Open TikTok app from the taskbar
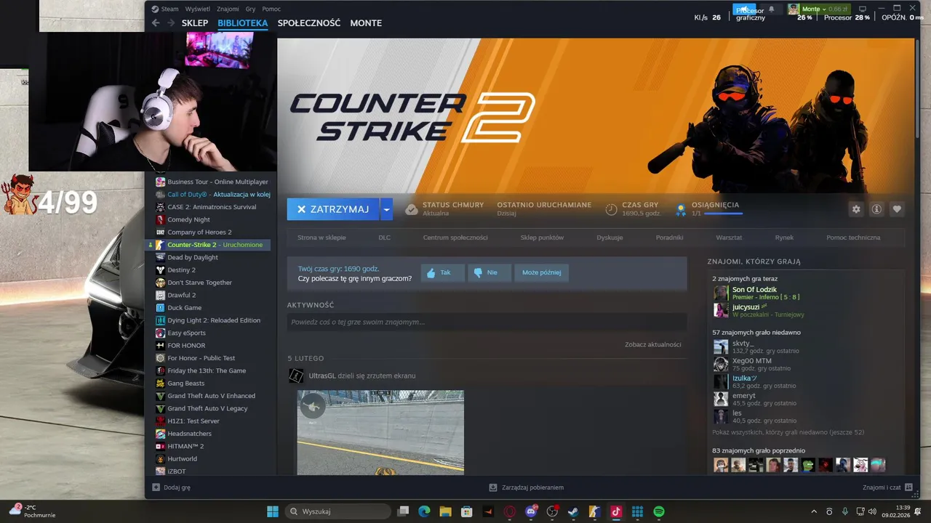 point(616,511)
